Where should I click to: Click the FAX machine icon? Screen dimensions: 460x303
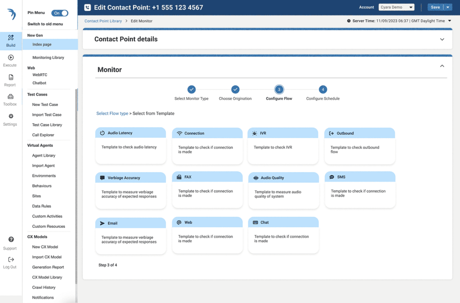tap(179, 177)
